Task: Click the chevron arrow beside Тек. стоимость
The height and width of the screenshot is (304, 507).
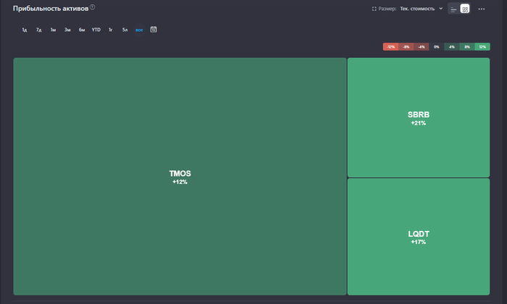Action: pyautogui.click(x=441, y=9)
